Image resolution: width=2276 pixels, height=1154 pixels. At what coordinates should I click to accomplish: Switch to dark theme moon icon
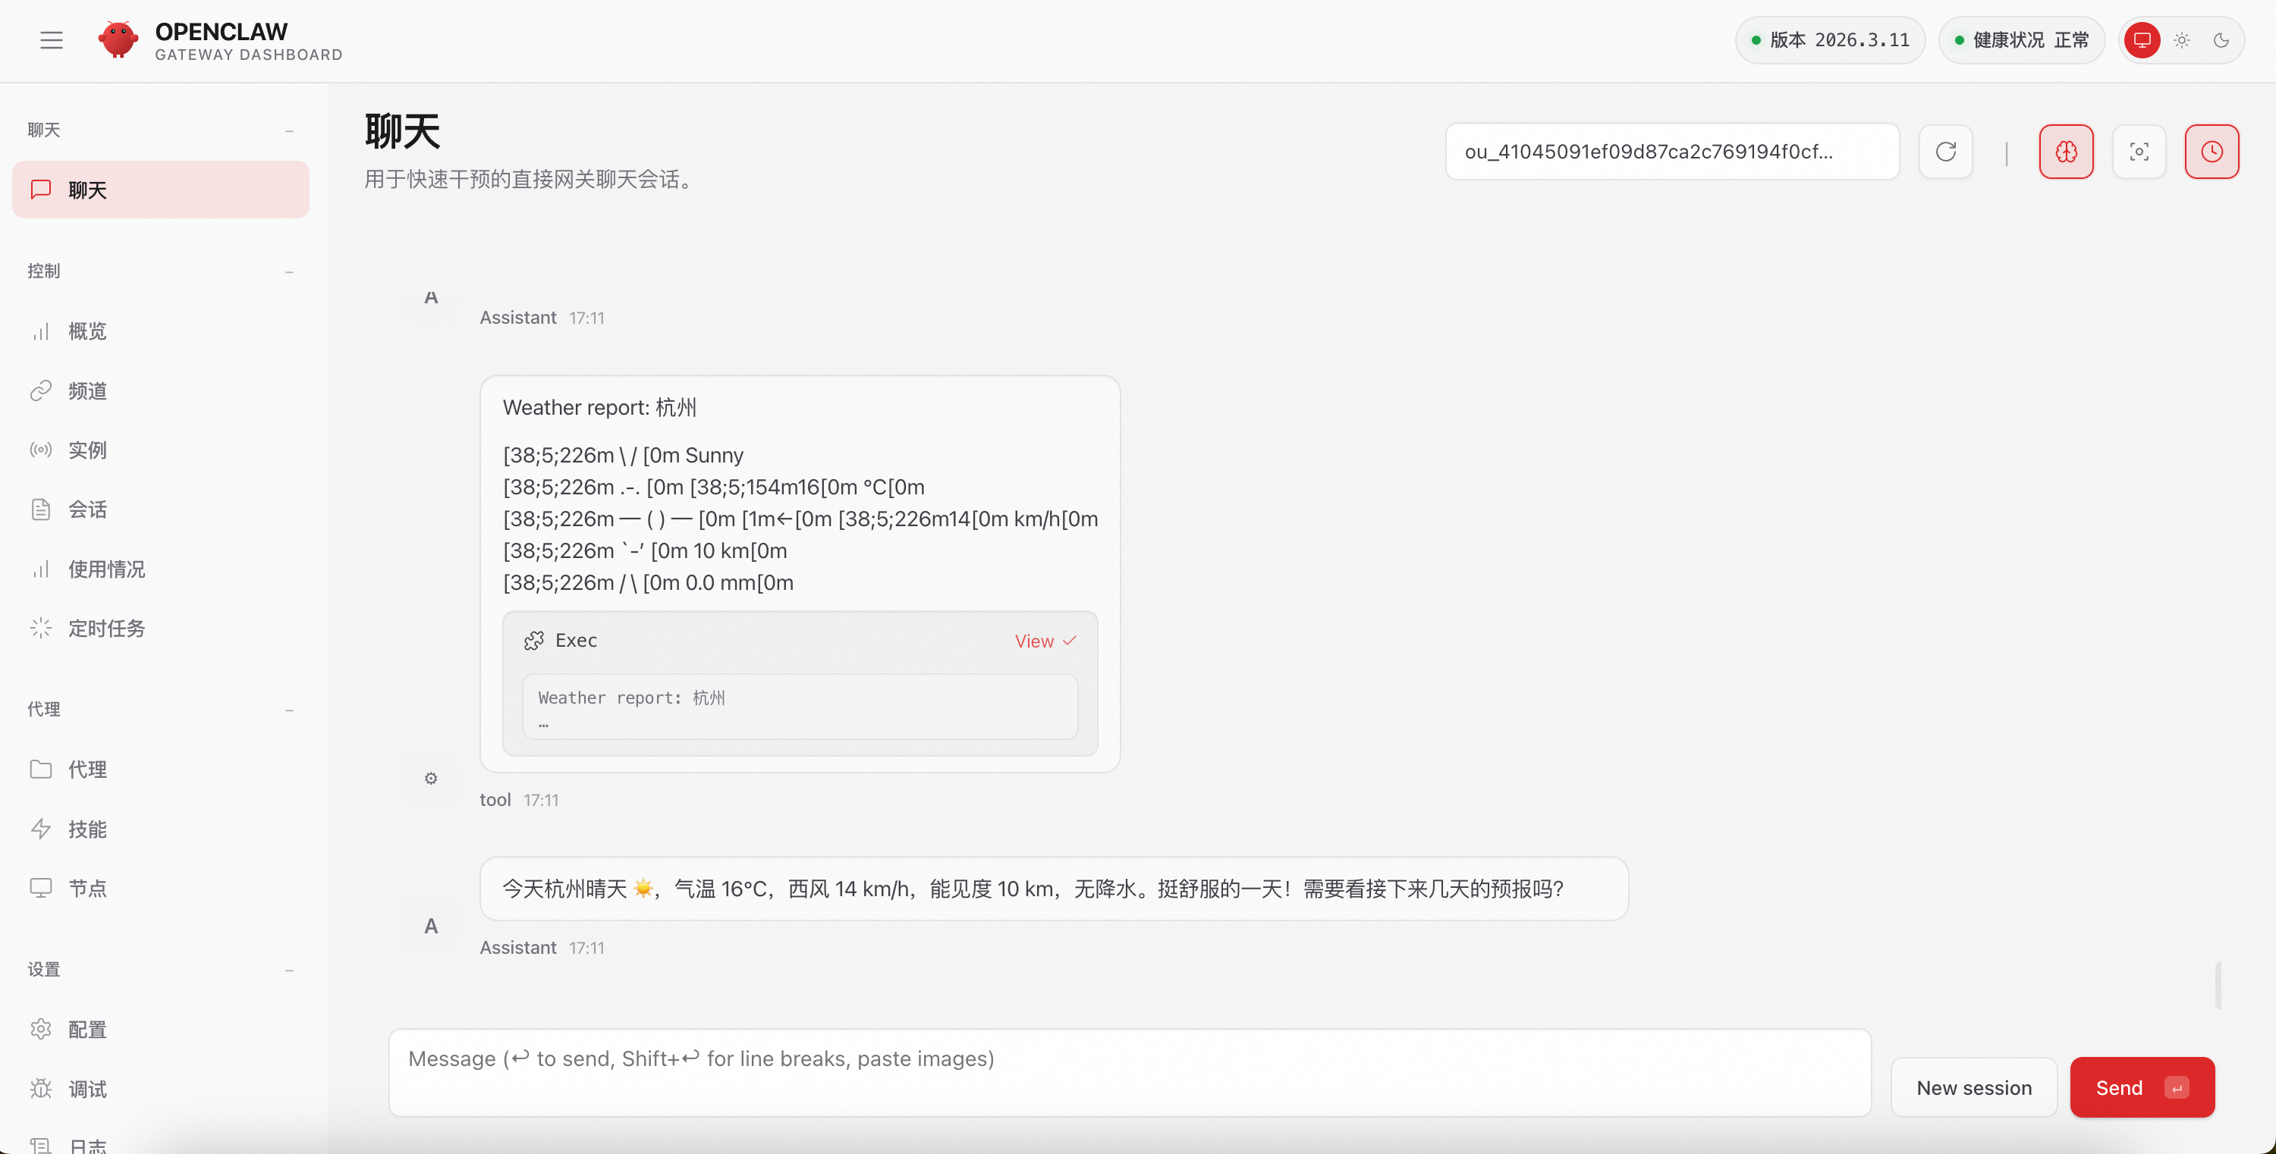click(2221, 39)
